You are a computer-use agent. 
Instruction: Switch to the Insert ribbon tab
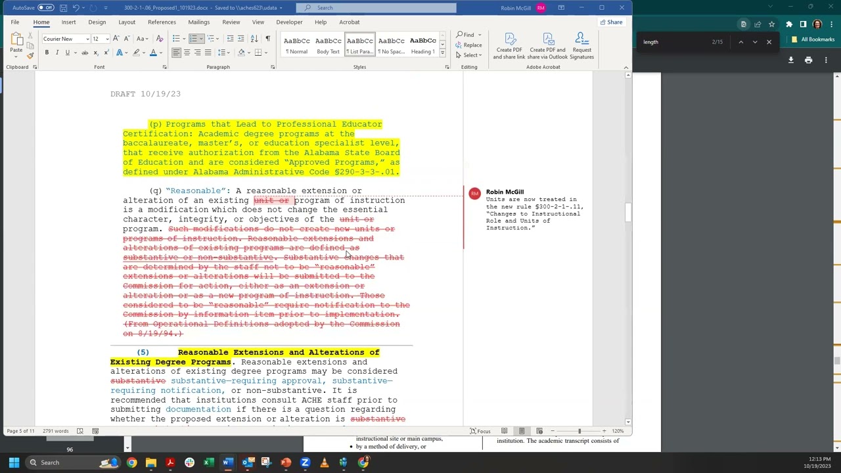(68, 22)
